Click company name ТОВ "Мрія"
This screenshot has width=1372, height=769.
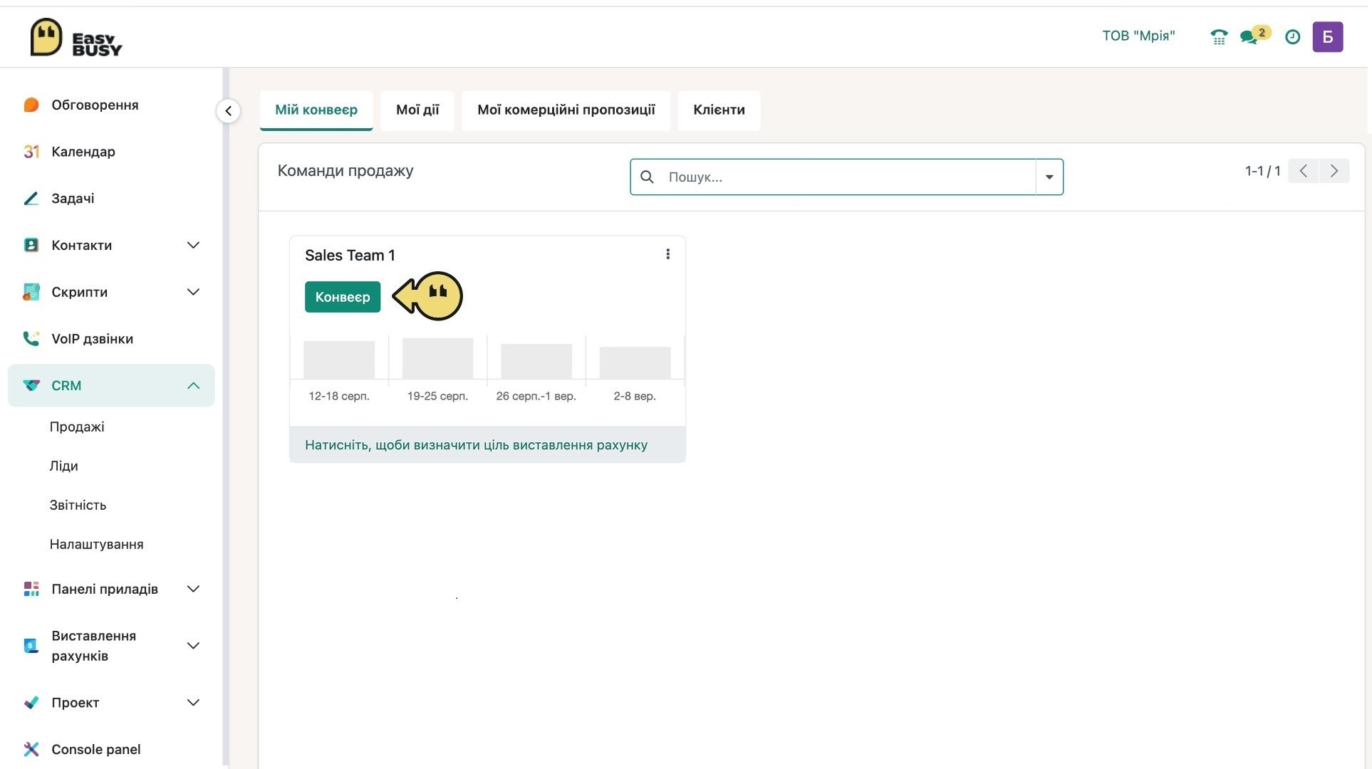pos(1138,36)
